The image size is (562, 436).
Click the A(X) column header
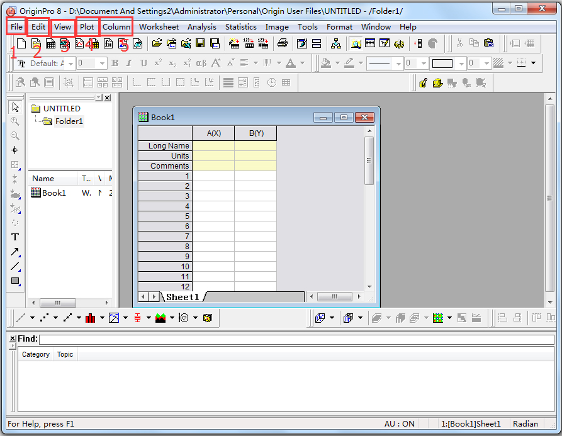[213, 133]
